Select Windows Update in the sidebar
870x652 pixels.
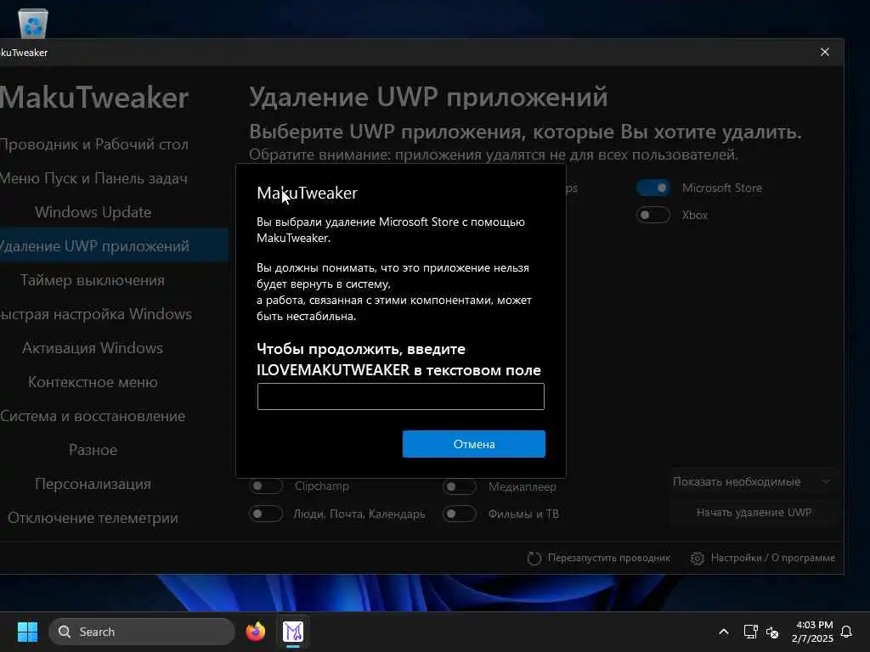(x=93, y=211)
